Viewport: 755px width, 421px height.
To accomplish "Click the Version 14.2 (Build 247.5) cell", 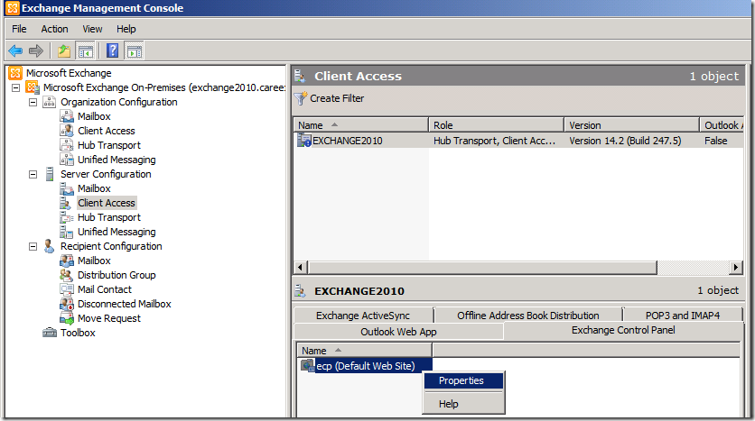I will (x=625, y=141).
